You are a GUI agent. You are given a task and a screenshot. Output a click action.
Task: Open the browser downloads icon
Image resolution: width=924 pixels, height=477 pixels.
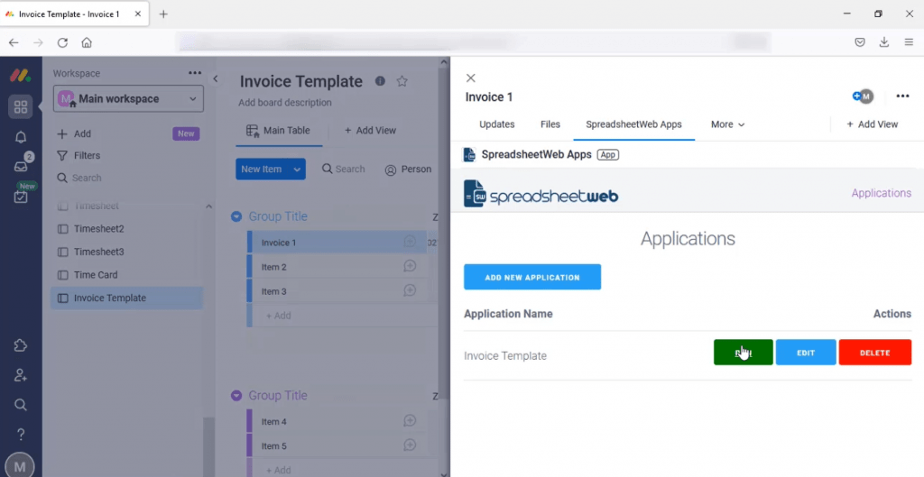pos(884,42)
